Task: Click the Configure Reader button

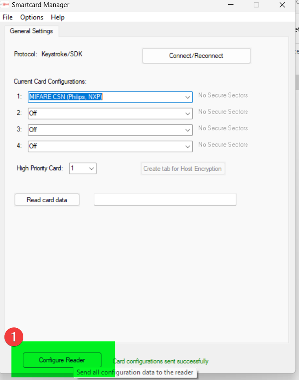Action: [x=62, y=360]
